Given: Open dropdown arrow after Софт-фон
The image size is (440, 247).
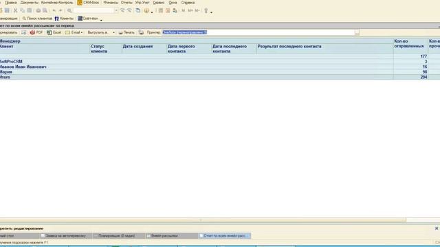Looking at the screenshot, I should 101,20.
